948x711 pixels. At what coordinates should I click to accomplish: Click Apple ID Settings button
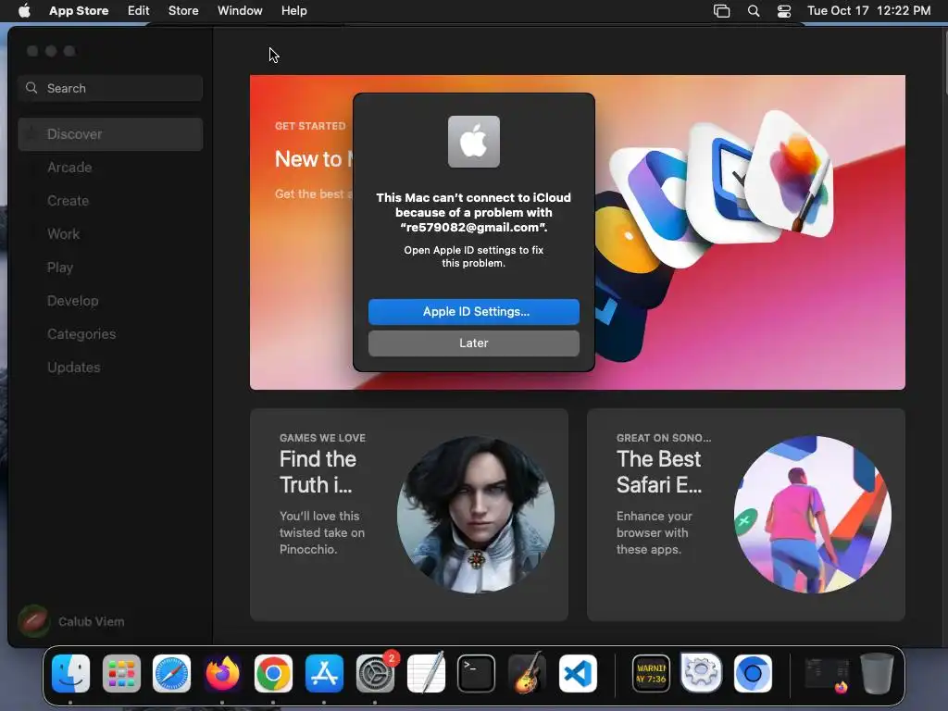[x=474, y=311]
